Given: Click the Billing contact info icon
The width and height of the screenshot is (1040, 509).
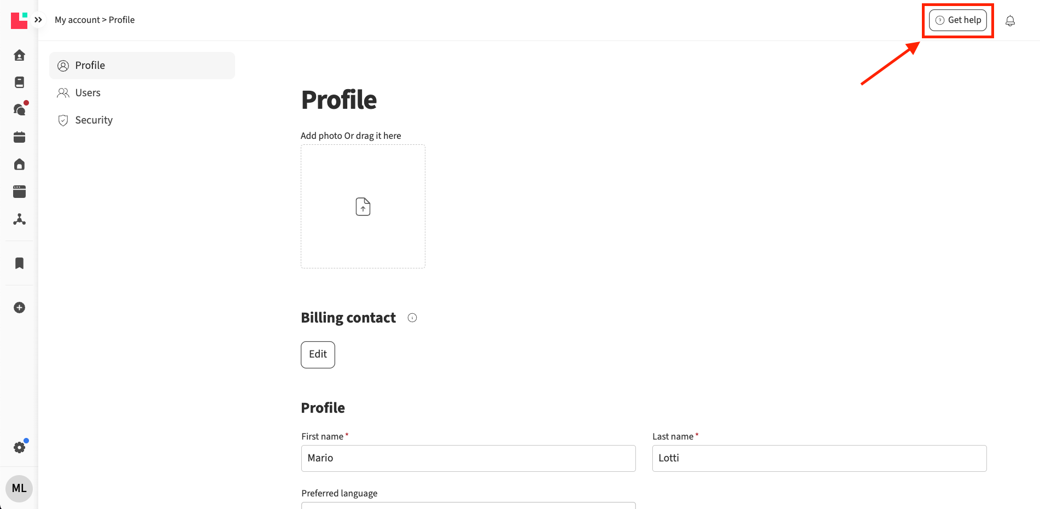Looking at the screenshot, I should click(412, 318).
